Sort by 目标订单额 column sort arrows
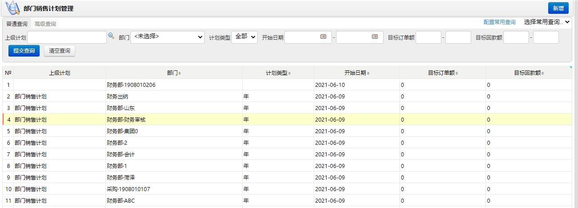This screenshot has height=208, width=578. [x=457, y=73]
